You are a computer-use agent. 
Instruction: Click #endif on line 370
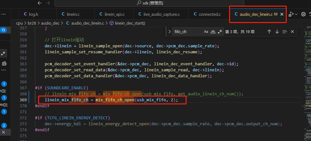[x=42, y=106]
